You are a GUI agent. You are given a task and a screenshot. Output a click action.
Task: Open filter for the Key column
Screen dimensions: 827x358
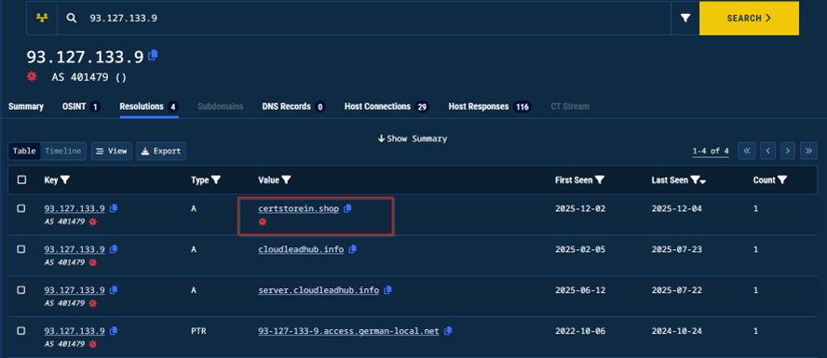[65, 180]
